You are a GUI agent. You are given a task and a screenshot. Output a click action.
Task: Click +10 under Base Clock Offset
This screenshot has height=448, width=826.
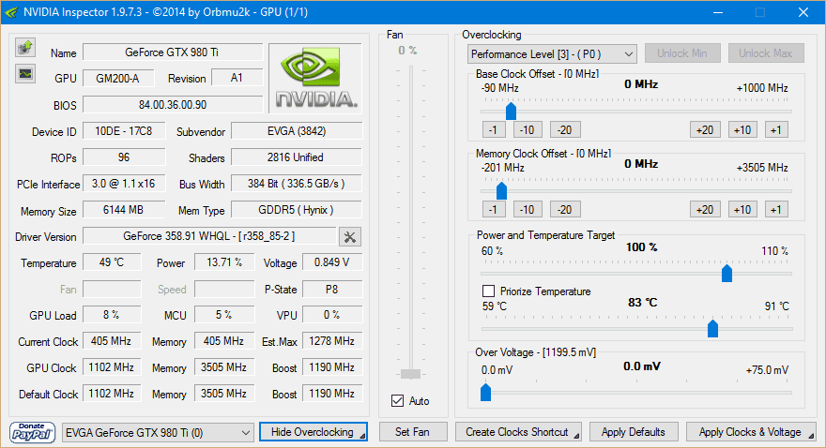(x=742, y=130)
